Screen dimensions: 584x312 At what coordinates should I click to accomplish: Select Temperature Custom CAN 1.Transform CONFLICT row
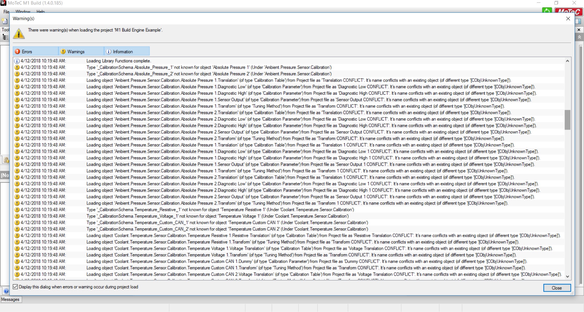click(289, 268)
